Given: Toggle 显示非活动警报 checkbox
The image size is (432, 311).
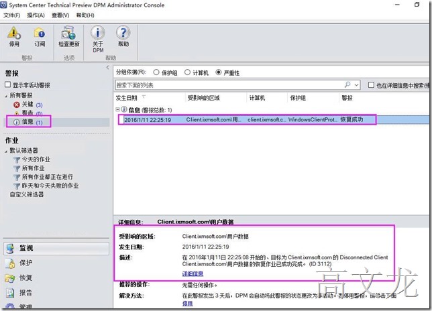Looking at the screenshot, I should pyautogui.click(x=8, y=84).
